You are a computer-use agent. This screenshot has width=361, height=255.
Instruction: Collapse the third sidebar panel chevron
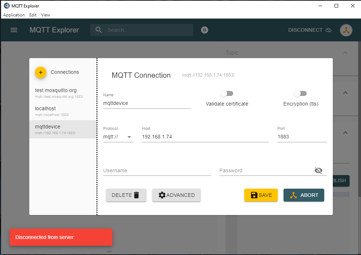click(x=345, y=133)
